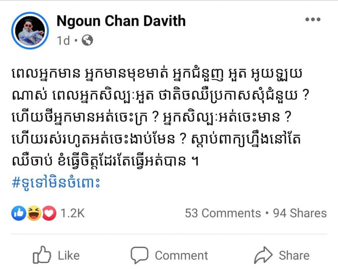View the 94 Shares list

(300, 213)
